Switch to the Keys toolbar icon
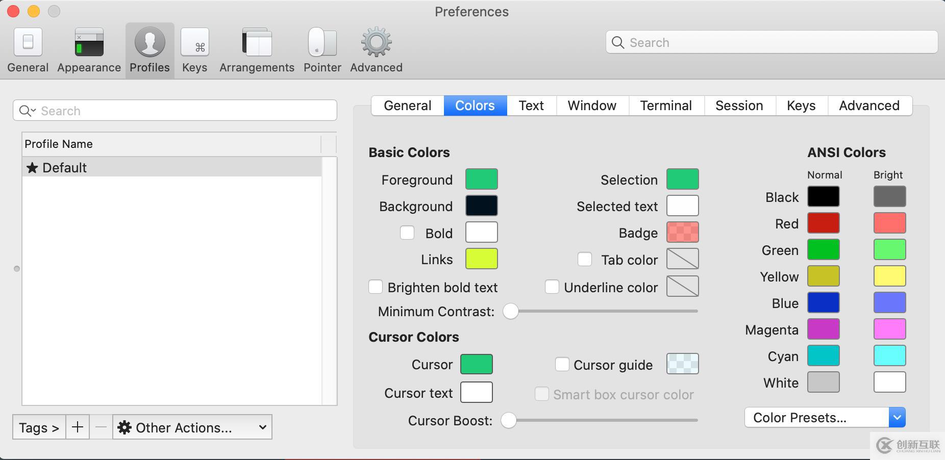 (x=194, y=48)
